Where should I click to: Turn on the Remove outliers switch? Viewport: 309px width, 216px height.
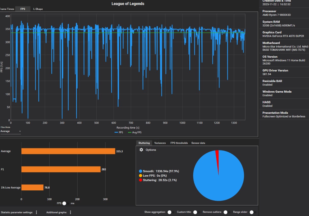(227, 212)
